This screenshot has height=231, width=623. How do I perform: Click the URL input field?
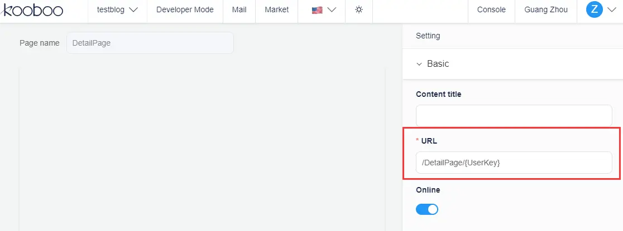click(514, 163)
